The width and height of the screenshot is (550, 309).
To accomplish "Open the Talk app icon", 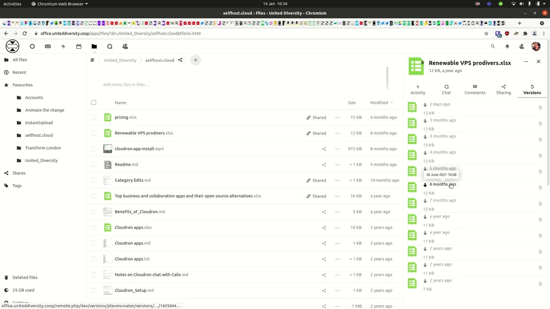I will click(110, 46).
